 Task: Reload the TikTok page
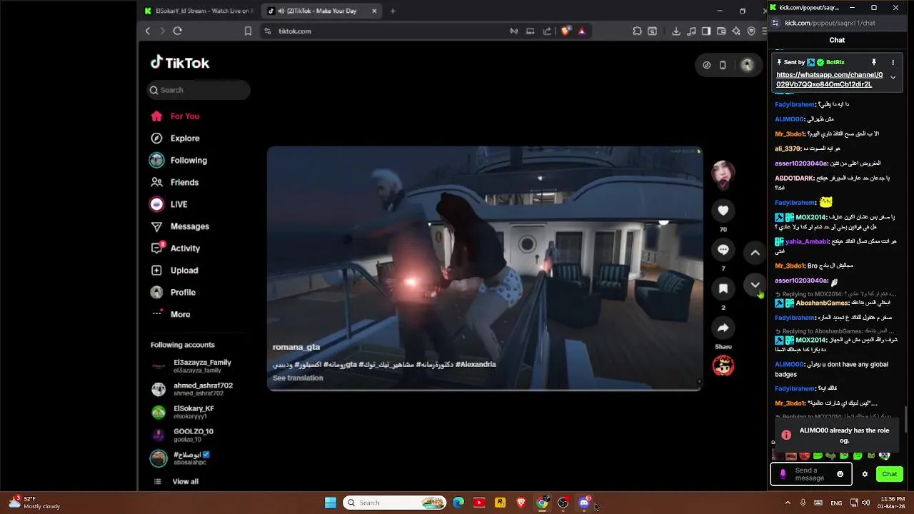coord(177,31)
